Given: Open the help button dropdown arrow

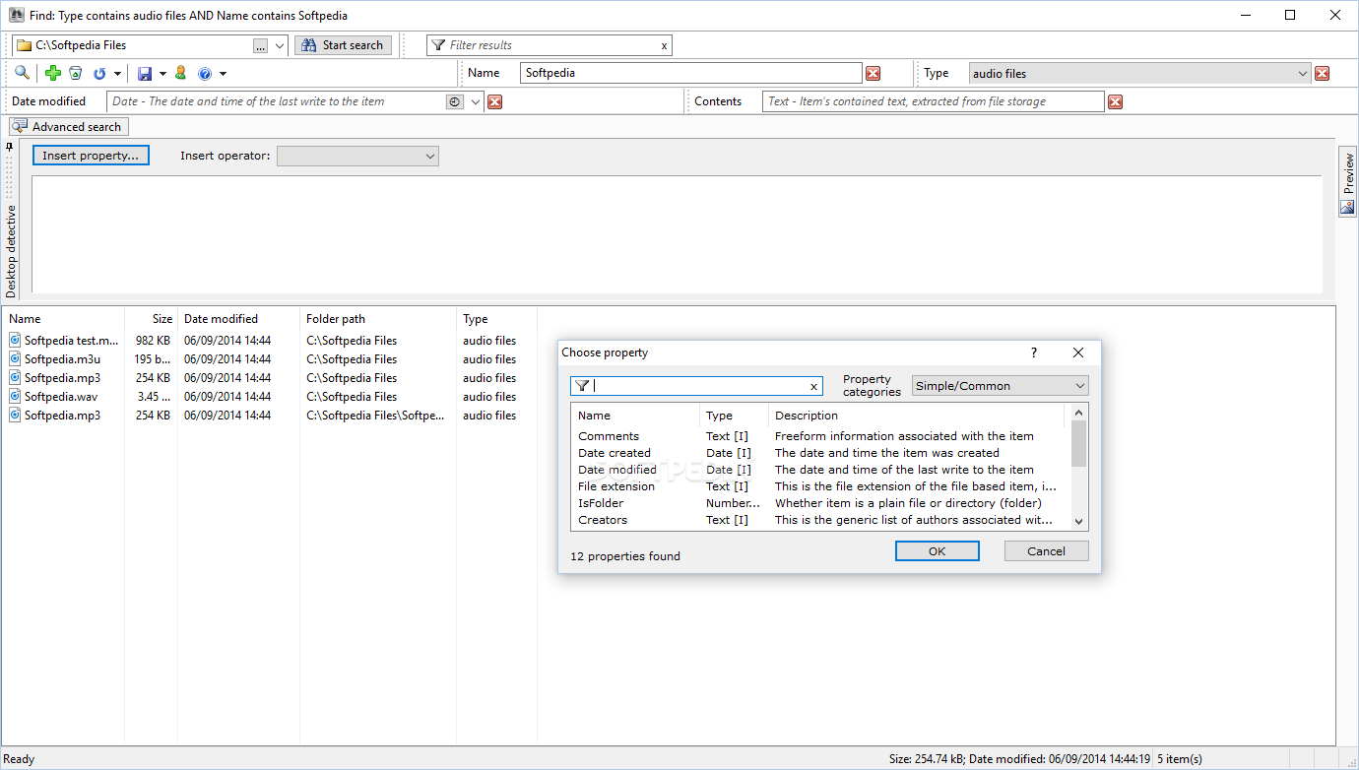Looking at the screenshot, I should tap(223, 74).
